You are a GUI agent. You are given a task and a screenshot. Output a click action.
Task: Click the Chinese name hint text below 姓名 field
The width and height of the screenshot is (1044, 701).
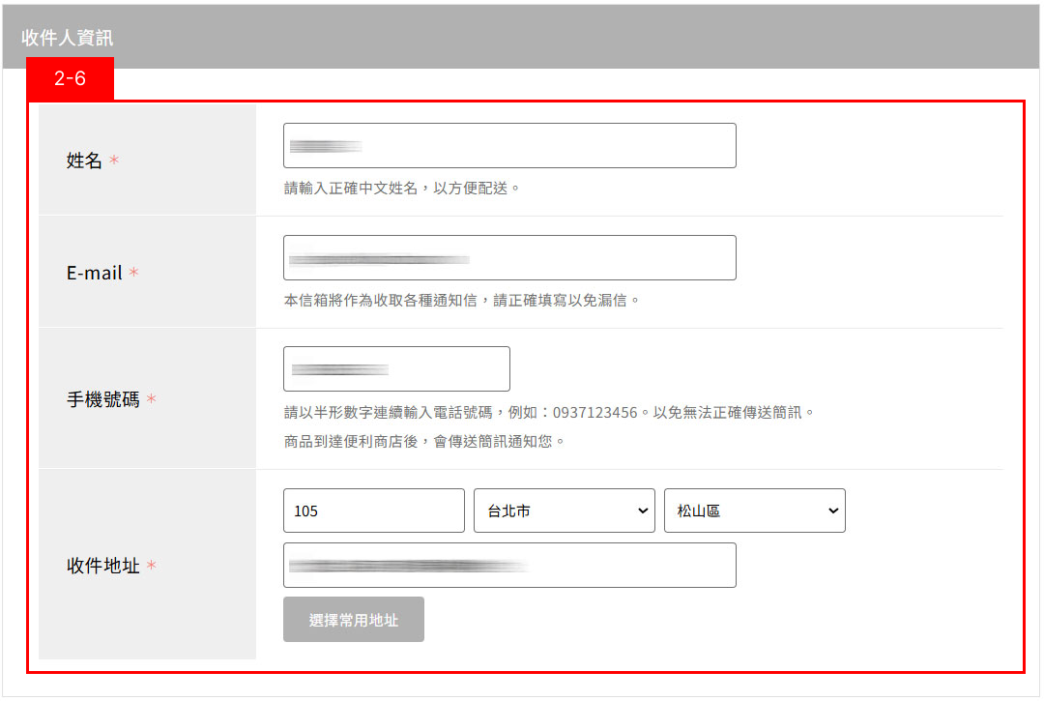[402, 189]
